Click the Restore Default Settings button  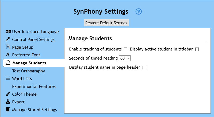[x=106, y=23]
